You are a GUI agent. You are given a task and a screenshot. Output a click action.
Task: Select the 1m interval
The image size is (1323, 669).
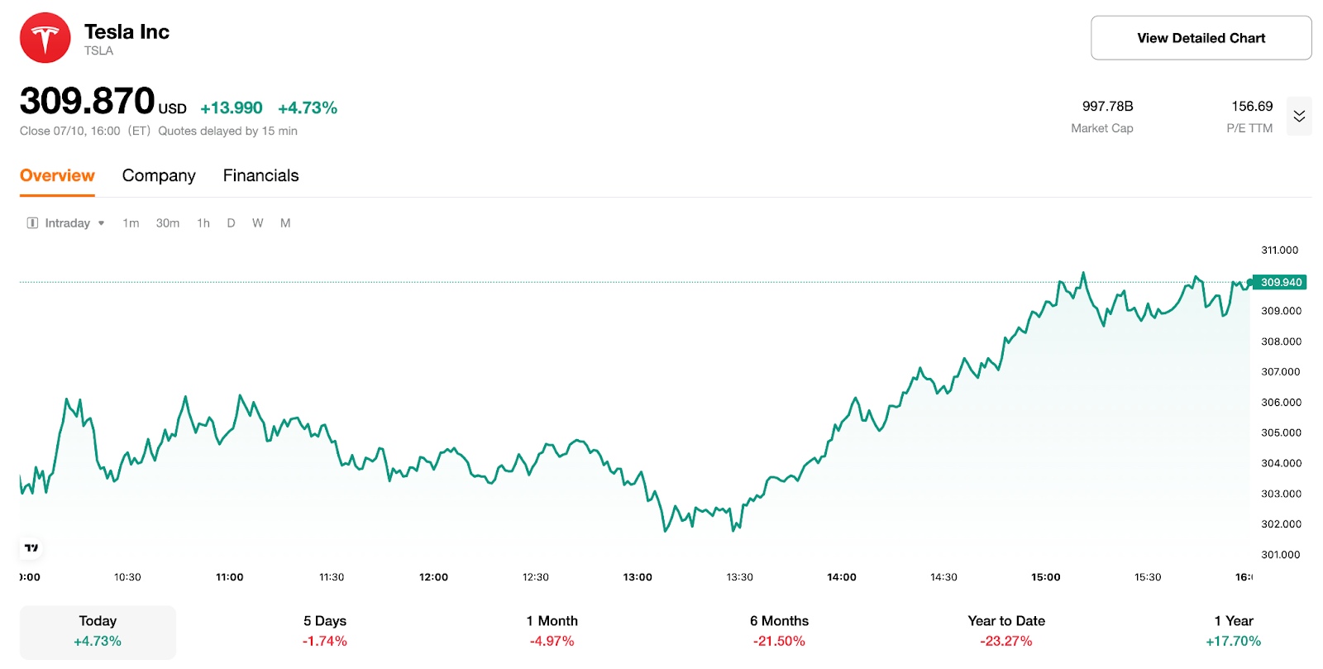pos(131,222)
